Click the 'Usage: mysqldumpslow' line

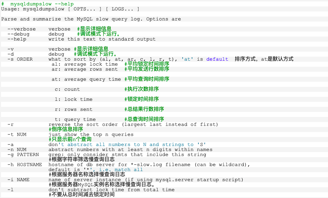(70, 9)
